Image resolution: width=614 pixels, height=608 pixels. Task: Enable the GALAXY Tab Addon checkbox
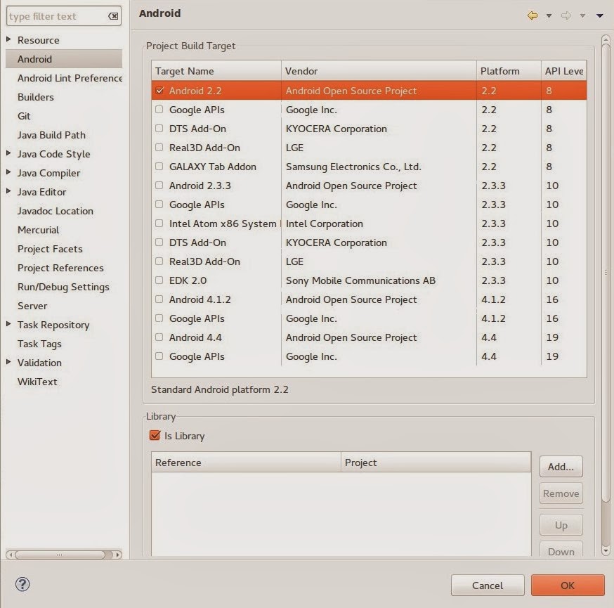point(159,167)
